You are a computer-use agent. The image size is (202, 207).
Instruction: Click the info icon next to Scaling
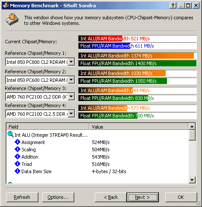coord(18,149)
